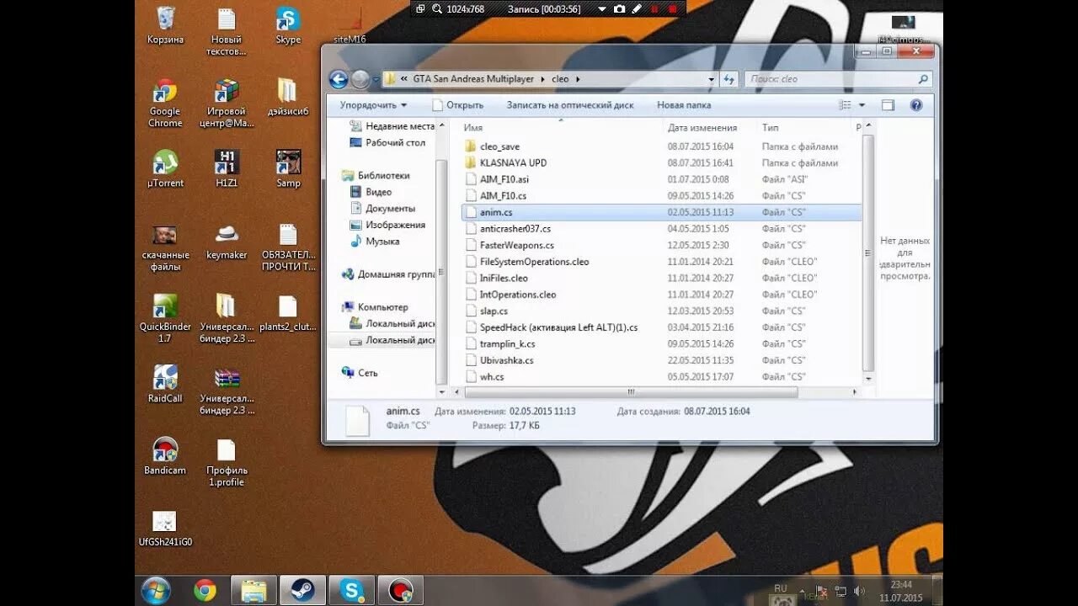Open µTorrent desktop shortcut
1078x606 pixels.
click(165, 169)
